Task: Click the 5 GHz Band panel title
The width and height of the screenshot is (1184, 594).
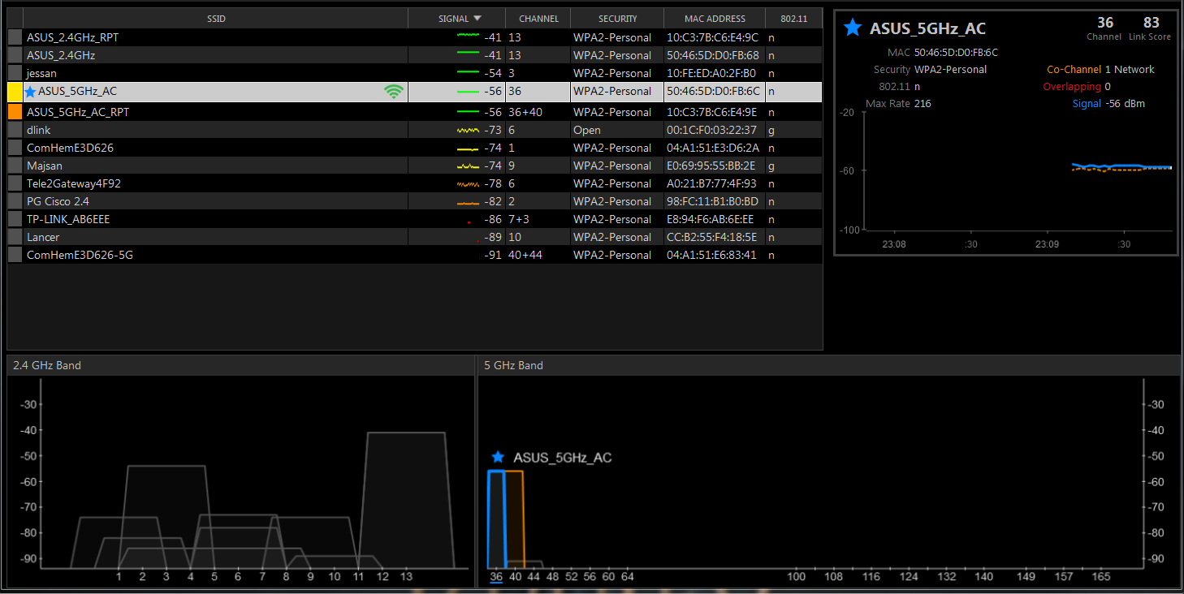Action: [x=513, y=365]
